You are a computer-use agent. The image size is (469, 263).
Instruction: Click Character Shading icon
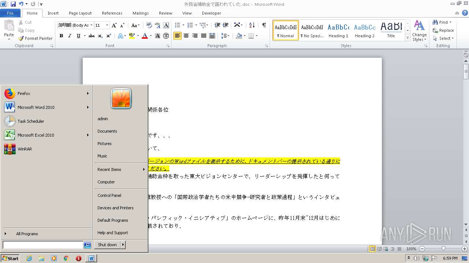[158, 36]
